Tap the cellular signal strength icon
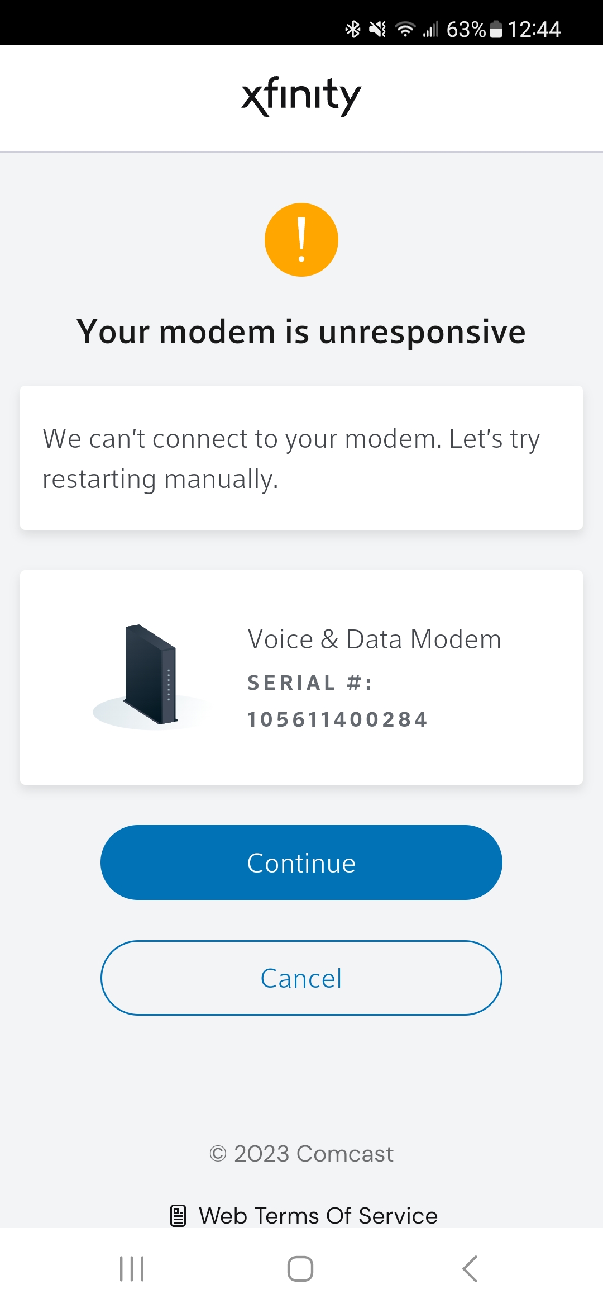The height and width of the screenshot is (1308, 603). tap(430, 29)
